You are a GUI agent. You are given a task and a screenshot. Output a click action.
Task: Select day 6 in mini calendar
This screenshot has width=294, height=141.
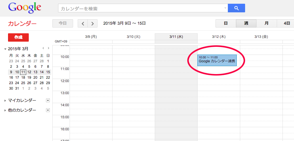pyautogui.click(x=35, y=66)
